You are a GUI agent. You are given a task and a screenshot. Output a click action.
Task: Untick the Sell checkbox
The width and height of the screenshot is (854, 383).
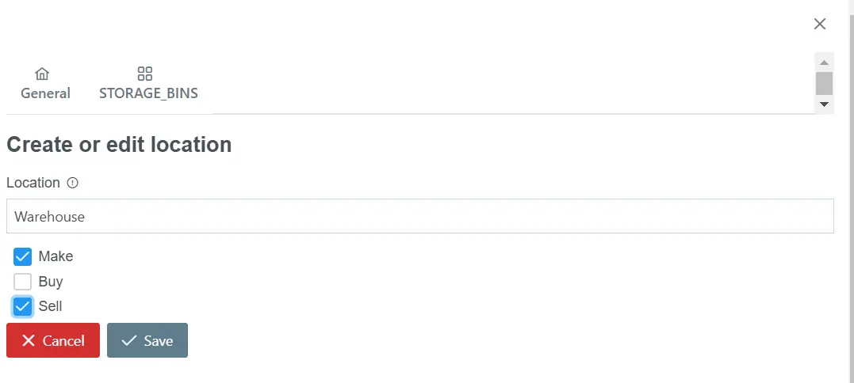(x=22, y=306)
